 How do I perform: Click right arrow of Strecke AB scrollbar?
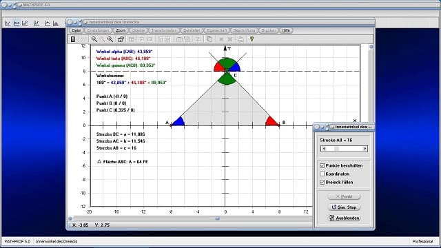[365, 149]
